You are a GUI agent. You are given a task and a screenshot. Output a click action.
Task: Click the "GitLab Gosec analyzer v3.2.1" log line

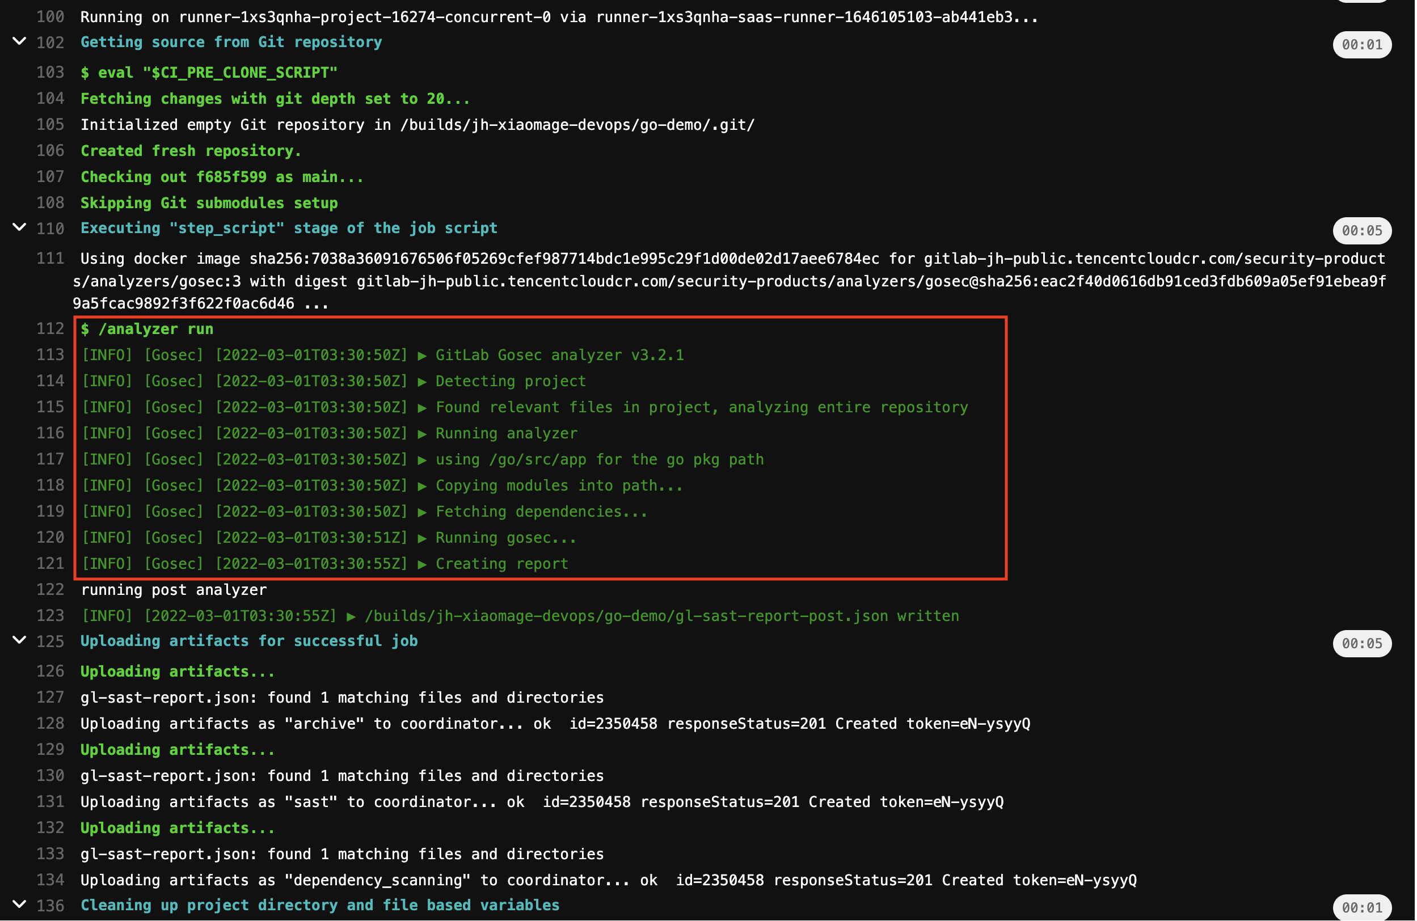560,355
